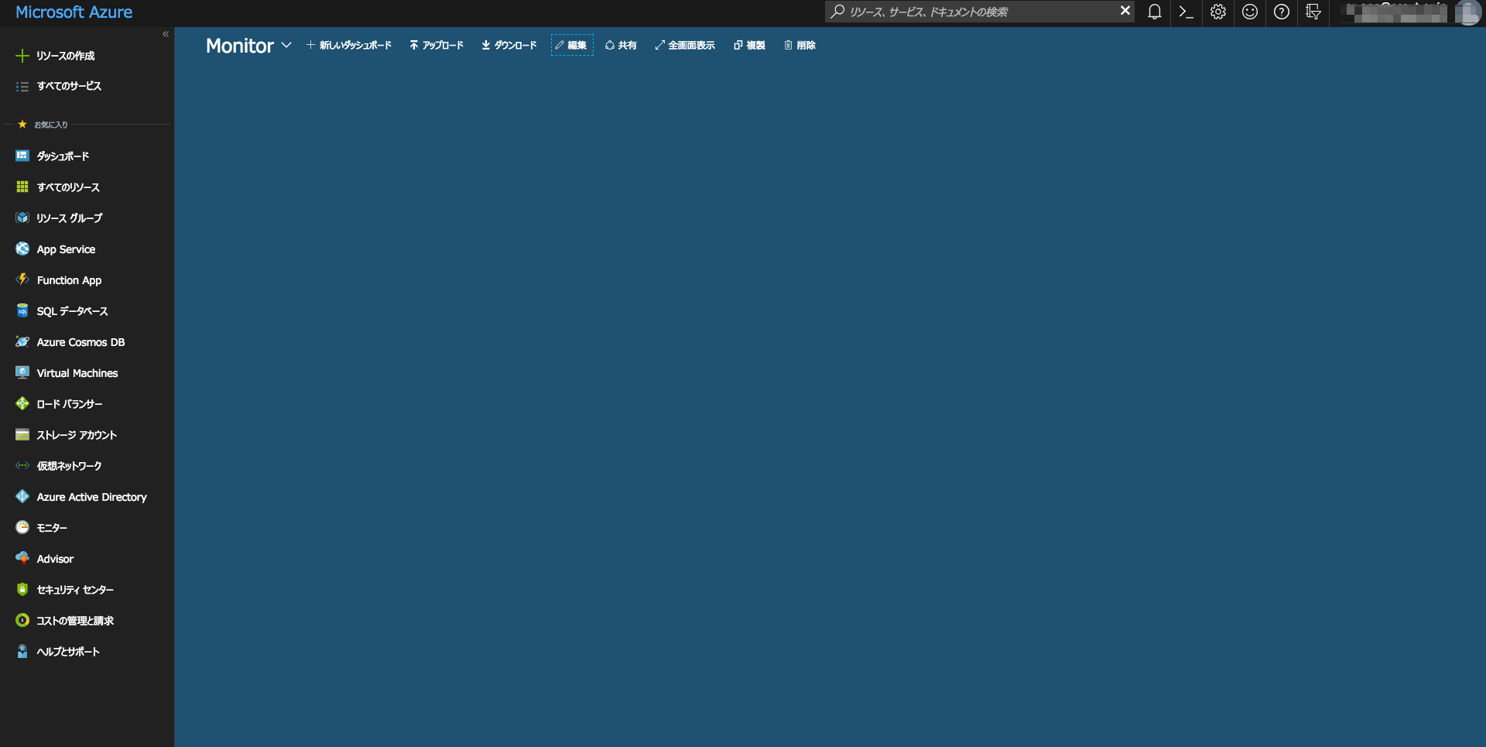Open Advisor cloud icon
This screenshot has width=1486, height=747.
pos(22,558)
